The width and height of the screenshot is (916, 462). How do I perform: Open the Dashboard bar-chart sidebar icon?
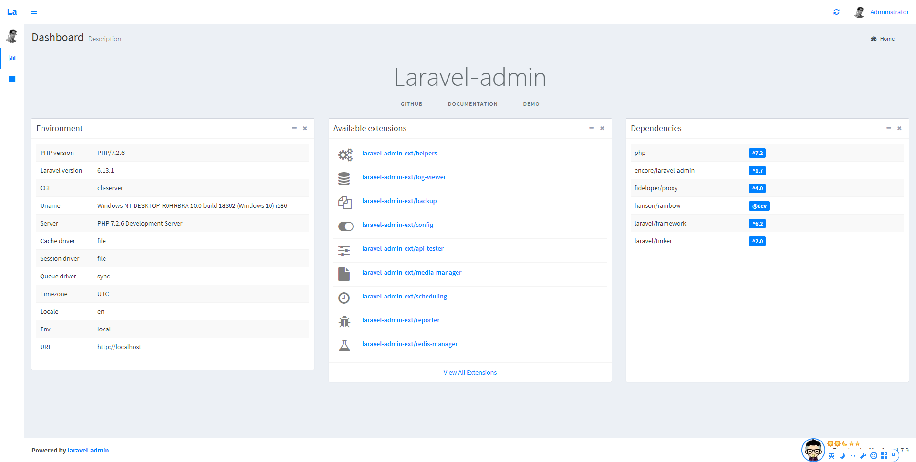tap(12, 58)
